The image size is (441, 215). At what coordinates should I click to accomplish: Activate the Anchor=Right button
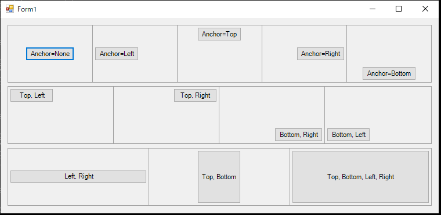[x=321, y=54]
